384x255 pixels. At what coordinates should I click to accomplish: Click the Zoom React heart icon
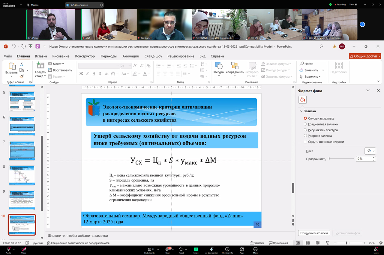click(181, 250)
